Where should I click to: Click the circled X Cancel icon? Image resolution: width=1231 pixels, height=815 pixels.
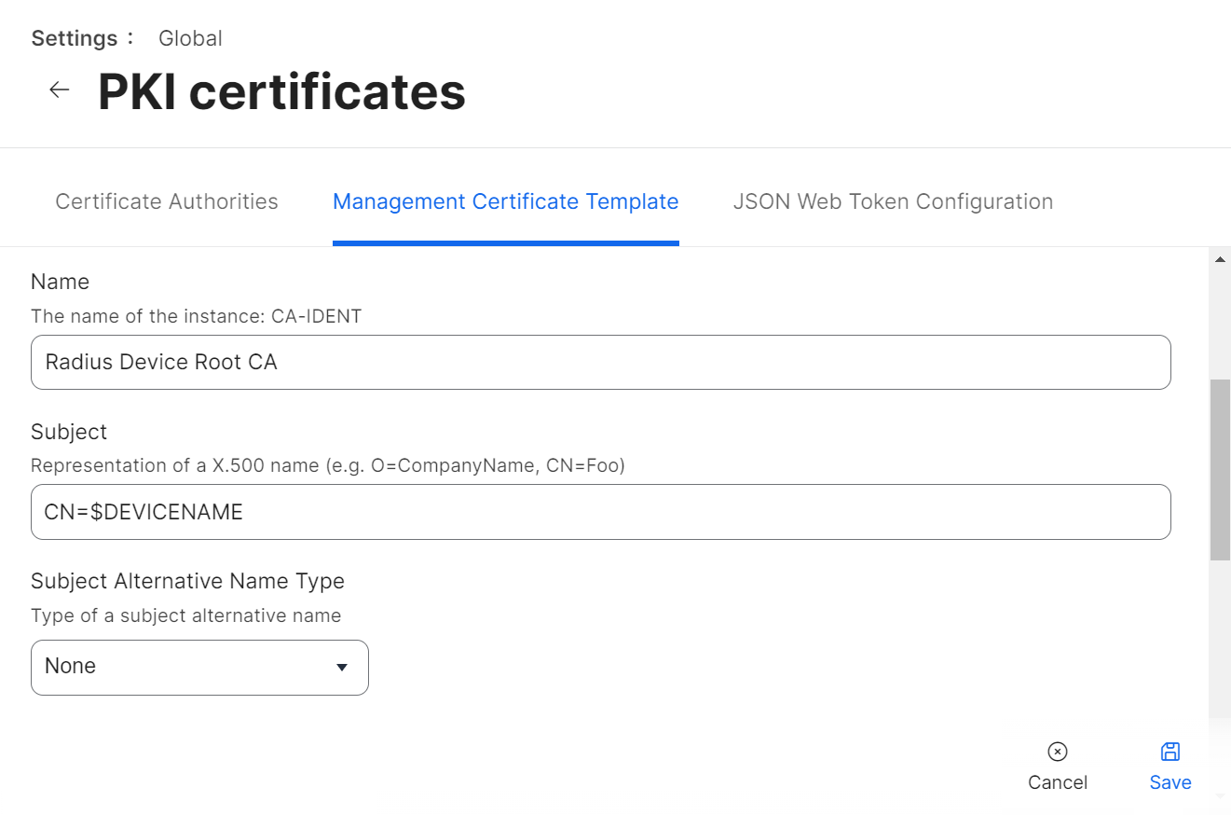(1057, 752)
